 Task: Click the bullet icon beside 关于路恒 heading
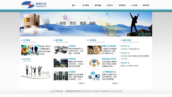[22, 40]
